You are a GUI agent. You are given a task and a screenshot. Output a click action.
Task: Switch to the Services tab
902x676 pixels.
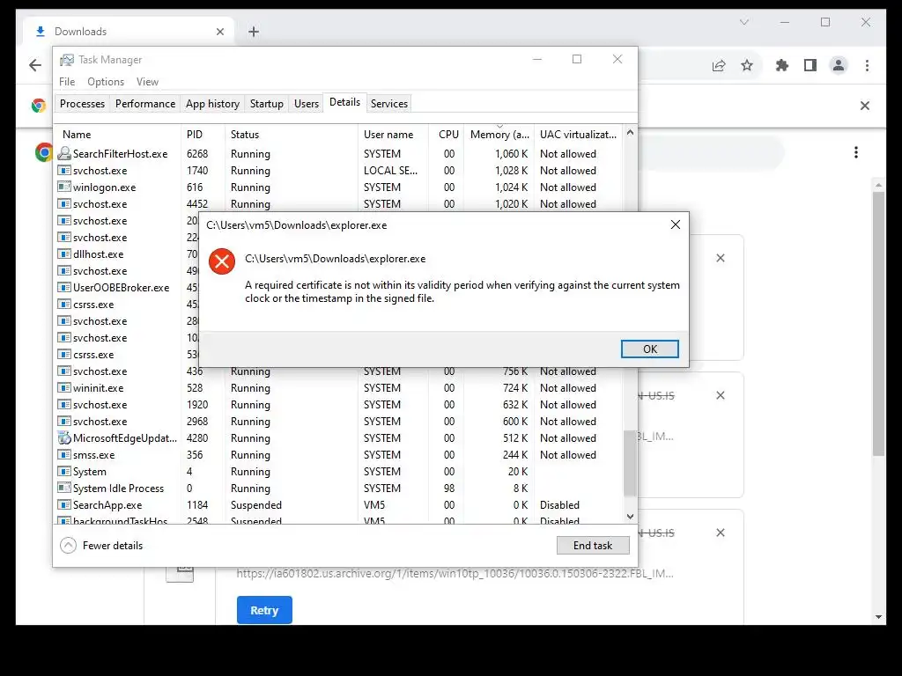pos(388,104)
